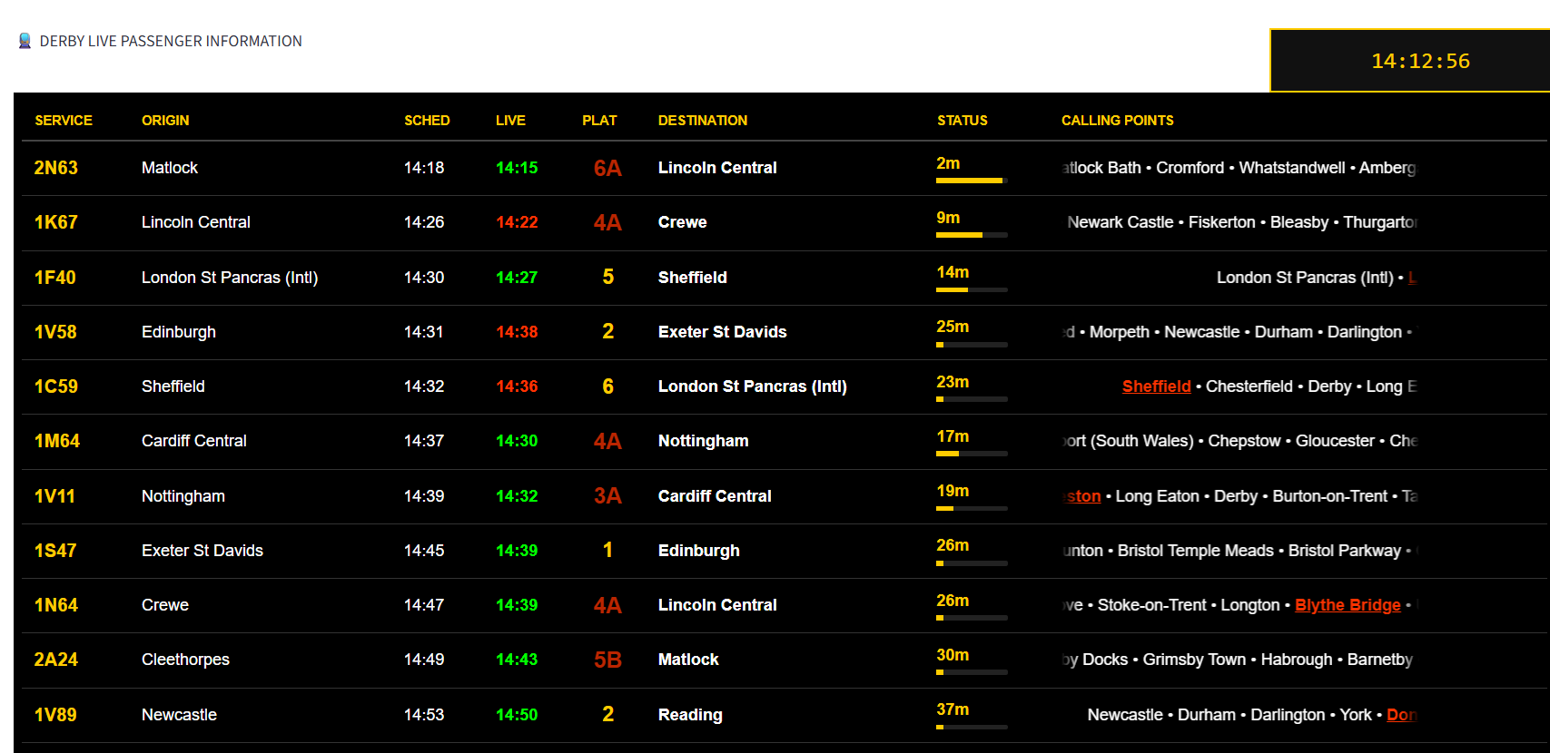This screenshot has height=753, width=1550.
Task: Click platform 6A for Lincoln Central
Action: (x=607, y=168)
